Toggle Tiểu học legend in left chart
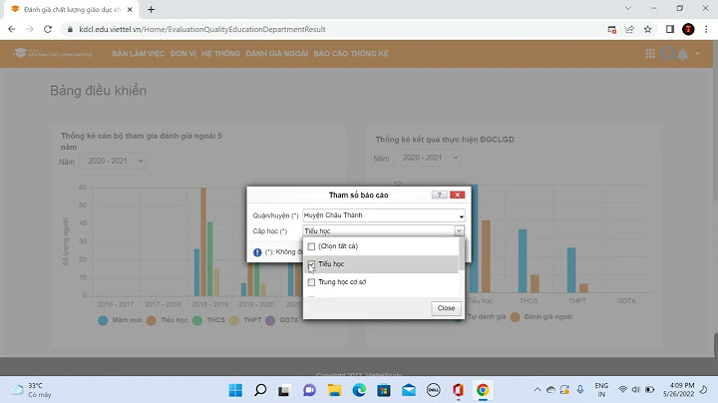The height and width of the screenshot is (403, 718). click(x=168, y=320)
